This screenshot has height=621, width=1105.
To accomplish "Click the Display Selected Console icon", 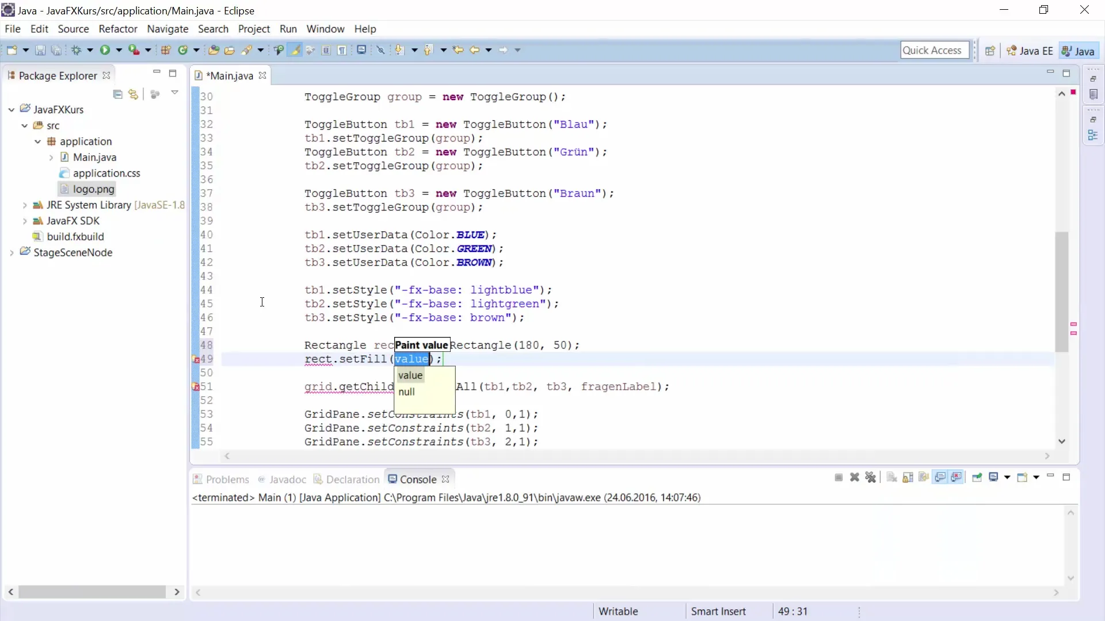I will coord(993,478).
